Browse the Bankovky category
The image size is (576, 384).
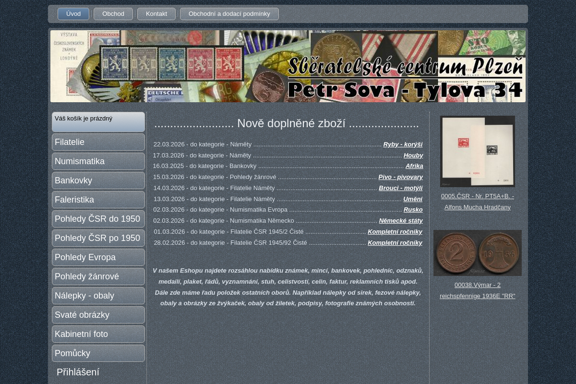click(x=98, y=180)
